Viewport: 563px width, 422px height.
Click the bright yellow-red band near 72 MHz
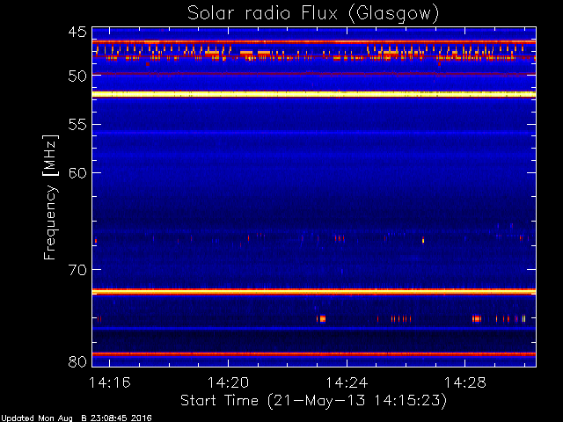coord(314,292)
